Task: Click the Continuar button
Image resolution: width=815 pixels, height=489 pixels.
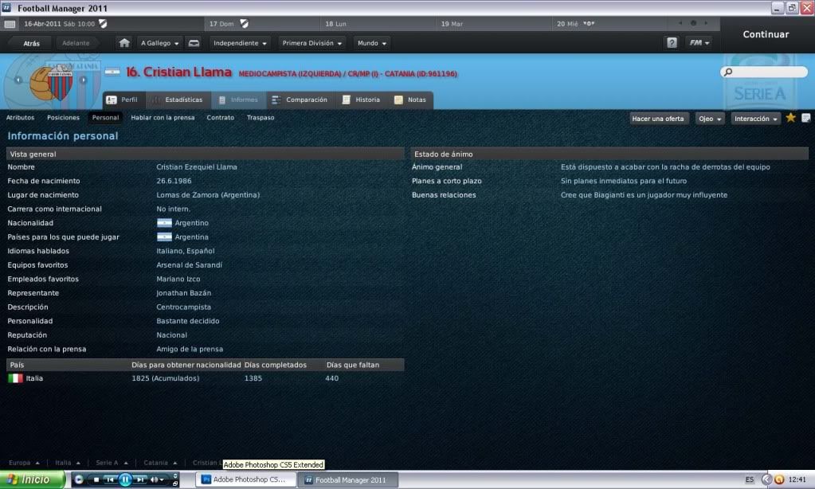Action: pos(766,34)
